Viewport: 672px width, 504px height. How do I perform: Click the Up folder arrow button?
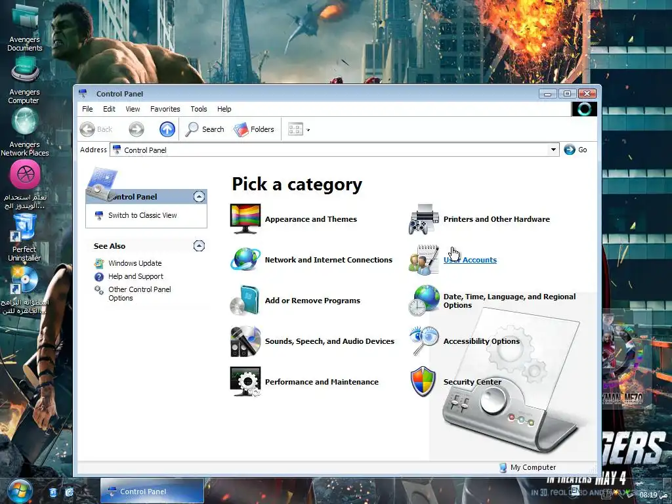(167, 129)
